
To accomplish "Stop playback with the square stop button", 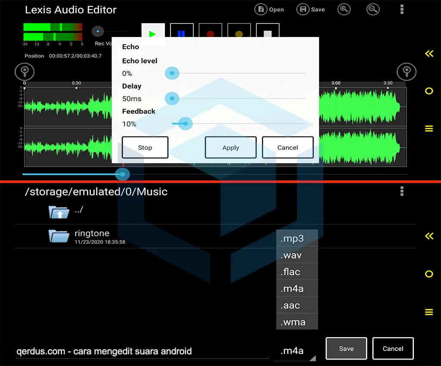I will pyautogui.click(x=268, y=34).
